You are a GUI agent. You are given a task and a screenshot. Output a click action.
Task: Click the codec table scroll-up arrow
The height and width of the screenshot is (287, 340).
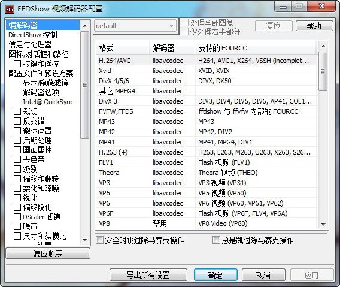[x=323, y=46]
